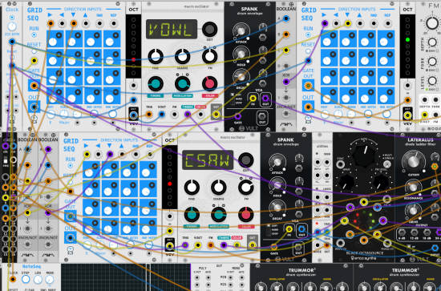Click XOR output jack on top Boolean module
441x291 pixels.
click(x=286, y=82)
